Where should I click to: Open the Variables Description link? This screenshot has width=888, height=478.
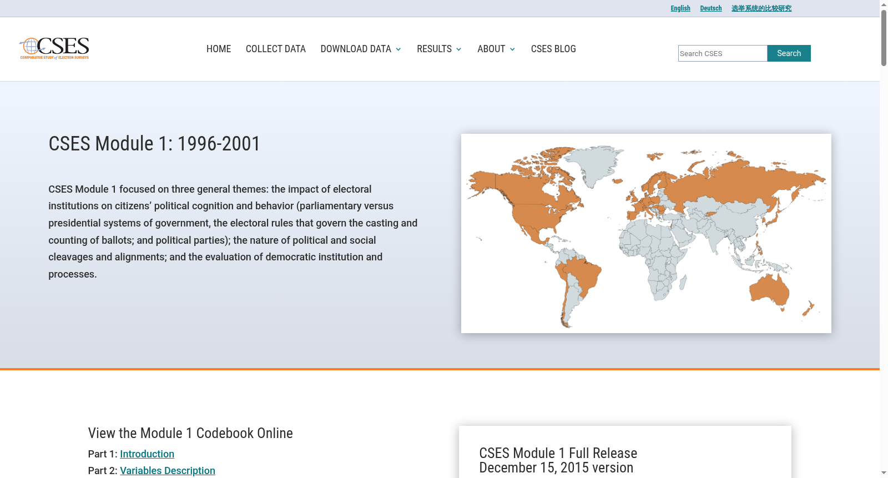point(168,471)
